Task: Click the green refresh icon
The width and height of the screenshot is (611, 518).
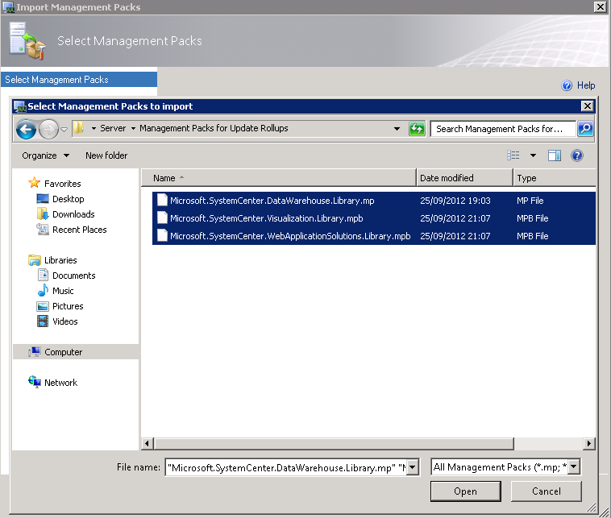Action: (417, 129)
